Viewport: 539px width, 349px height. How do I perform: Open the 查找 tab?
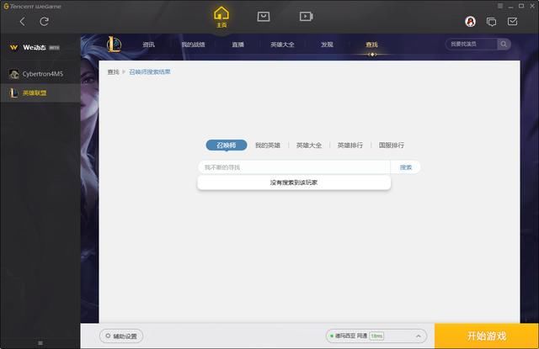(371, 45)
